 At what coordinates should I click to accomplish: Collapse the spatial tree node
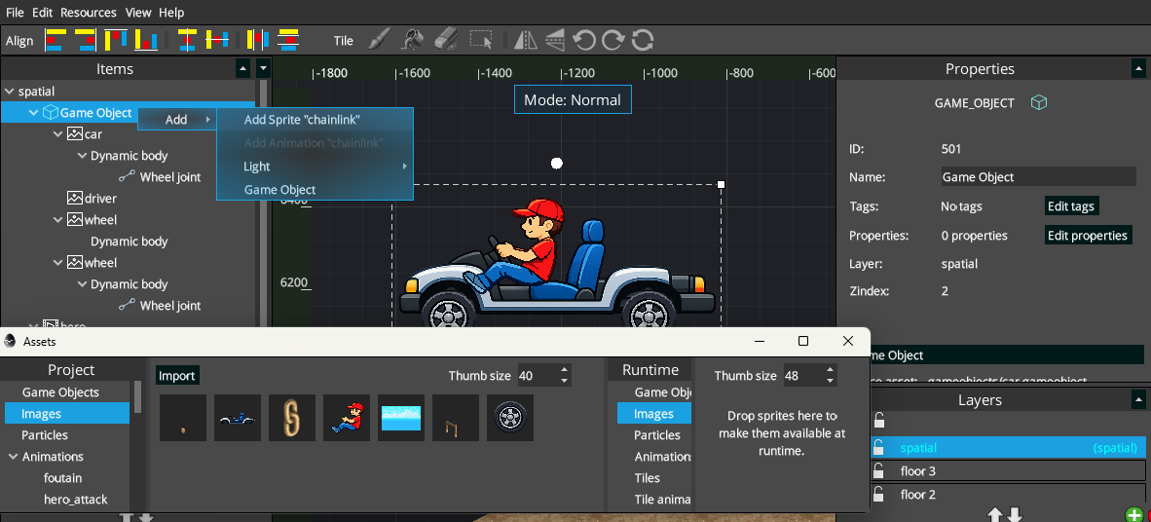coord(10,92)
